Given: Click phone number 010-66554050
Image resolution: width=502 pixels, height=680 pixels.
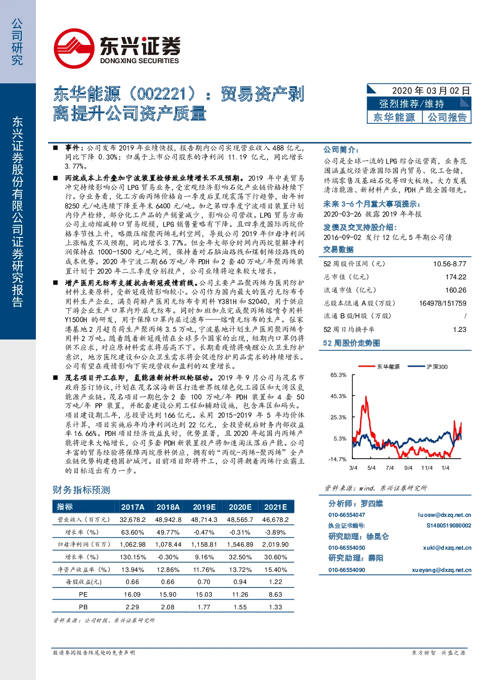Looking at the screenshot, I should click(347, 548).
